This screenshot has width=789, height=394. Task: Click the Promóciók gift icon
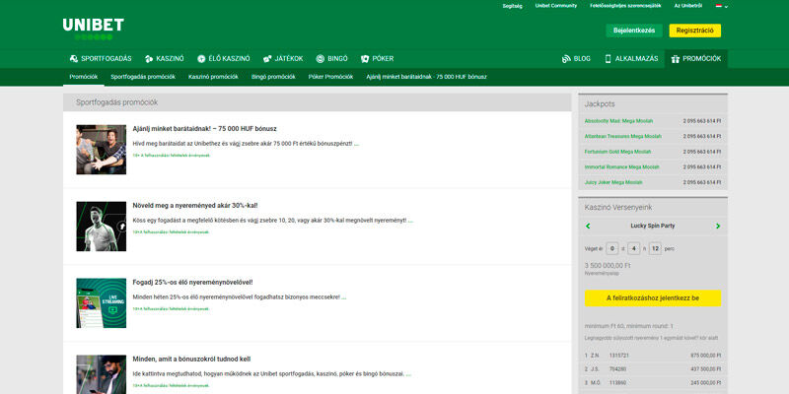pos(676,59)
